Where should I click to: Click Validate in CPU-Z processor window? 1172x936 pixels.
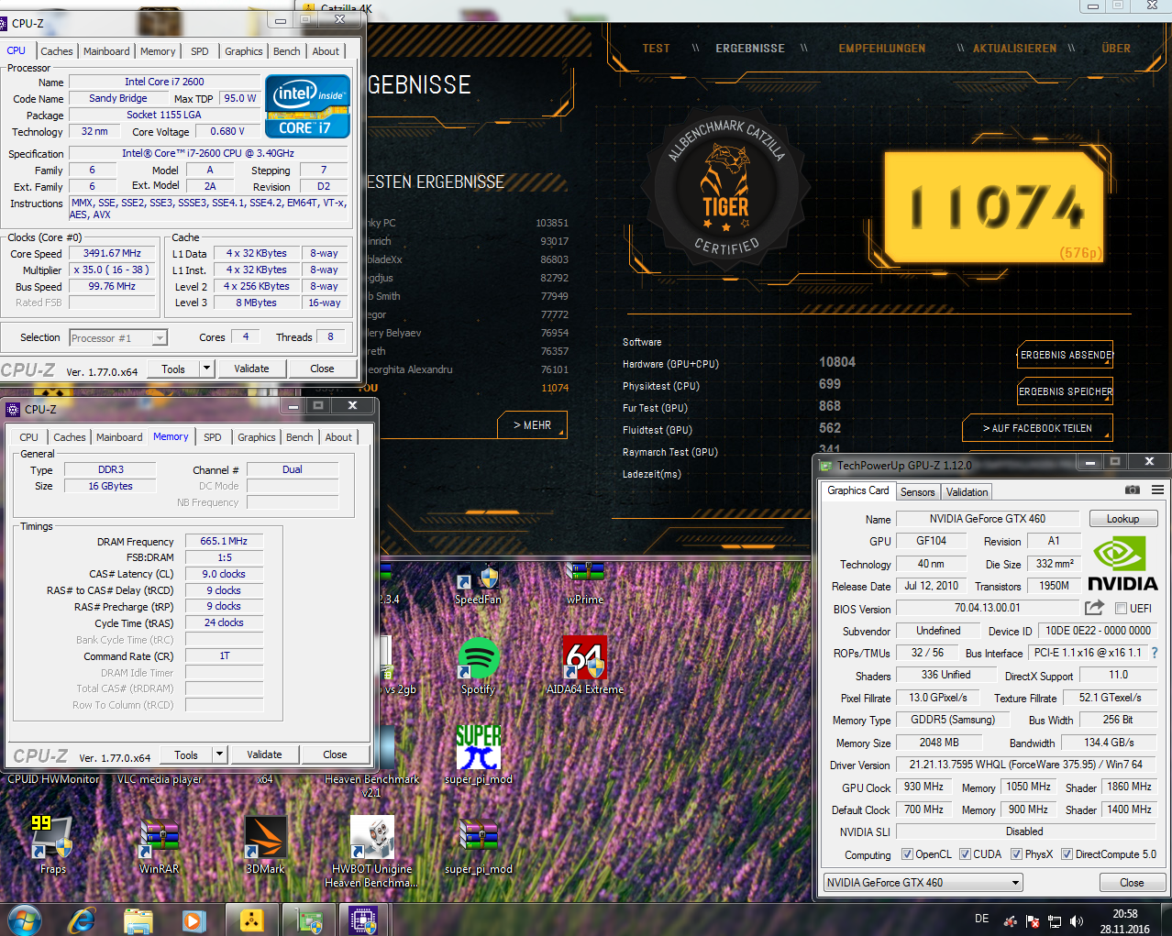[251, 369]
